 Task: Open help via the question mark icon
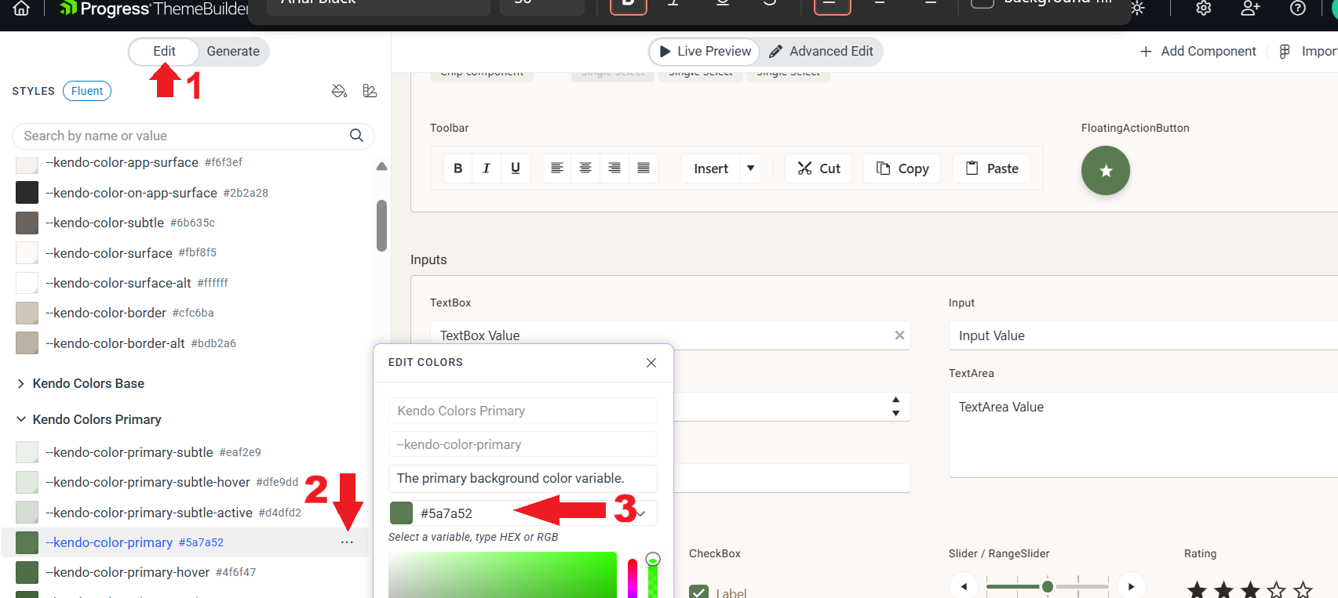click(1298, 9)
